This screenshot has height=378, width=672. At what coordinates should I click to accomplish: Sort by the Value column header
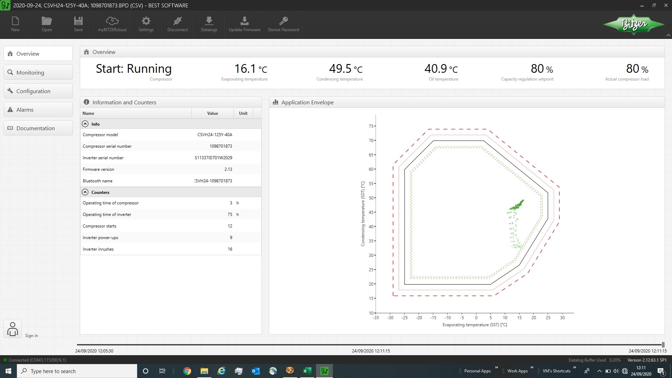pyautogui.click(x=212, y=113)
